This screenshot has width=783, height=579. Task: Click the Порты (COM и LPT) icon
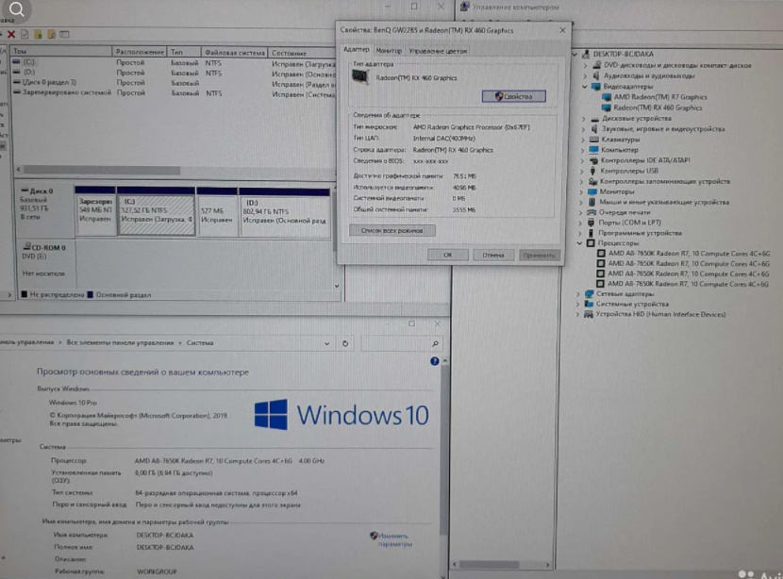click(x=591, y=223)
